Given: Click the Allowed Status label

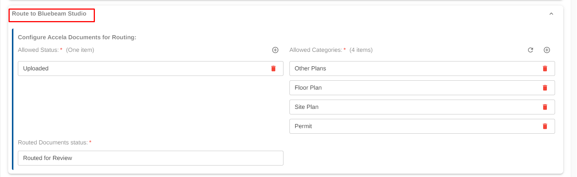Looking at the screenshot, I should 38,50.
